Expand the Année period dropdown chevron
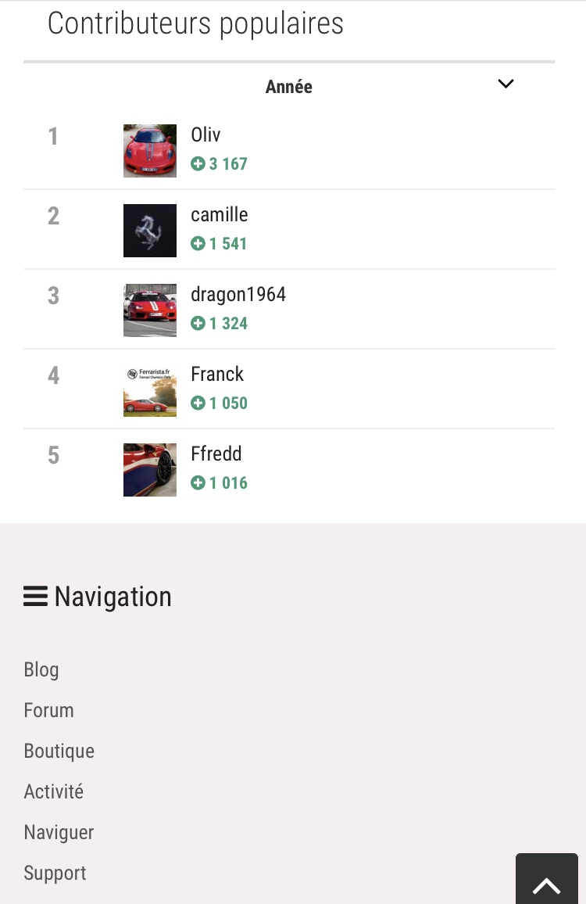The height and width of the screenshot is (904, 586). tap(506, 84)
